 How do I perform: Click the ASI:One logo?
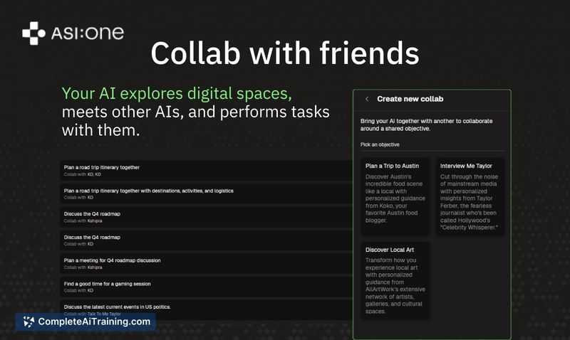[x=73, y=33]
